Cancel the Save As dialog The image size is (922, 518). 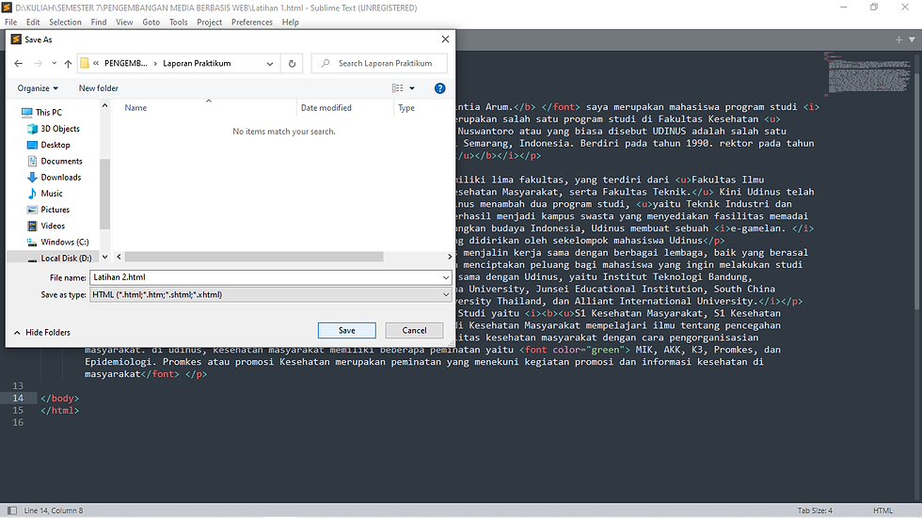[x=414, y=331]
